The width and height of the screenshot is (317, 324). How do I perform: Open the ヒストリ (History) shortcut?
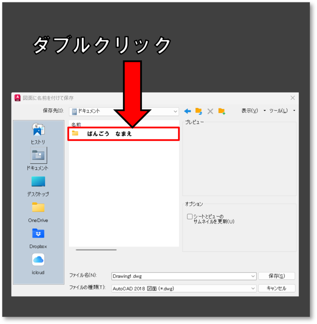(38, 134)
